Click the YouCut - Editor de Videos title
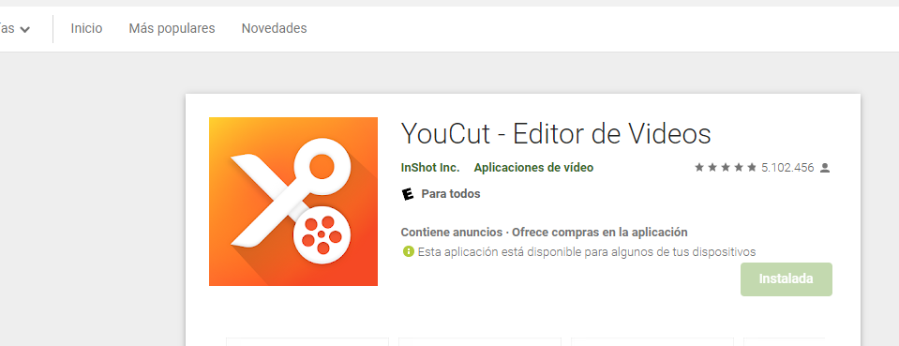Viewport: 899px width, 346px height. pyautogui.click(x=556, y=134)
